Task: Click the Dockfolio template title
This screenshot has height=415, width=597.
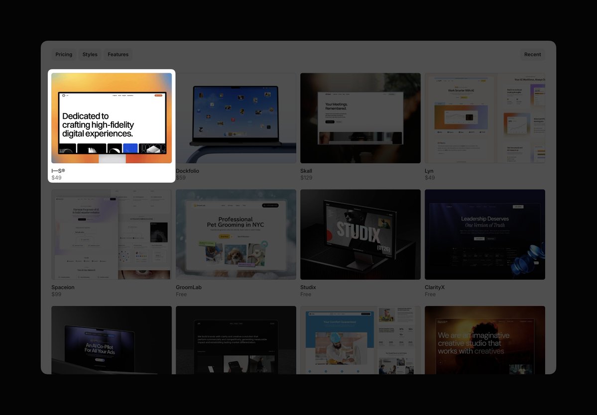Action: 187,171
